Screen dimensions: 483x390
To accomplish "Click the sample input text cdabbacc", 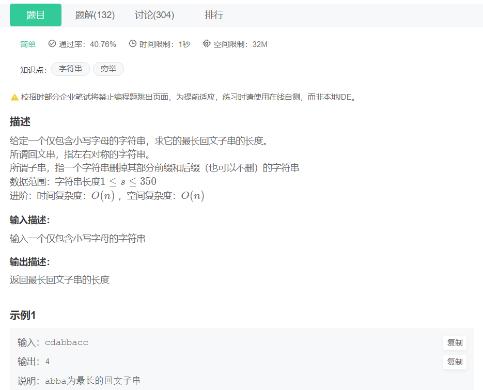I will pyautogui.click(x=67, y=342).
